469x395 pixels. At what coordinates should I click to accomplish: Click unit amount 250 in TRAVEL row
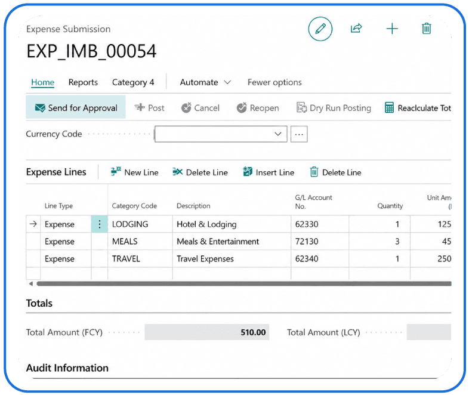point(431,258)
